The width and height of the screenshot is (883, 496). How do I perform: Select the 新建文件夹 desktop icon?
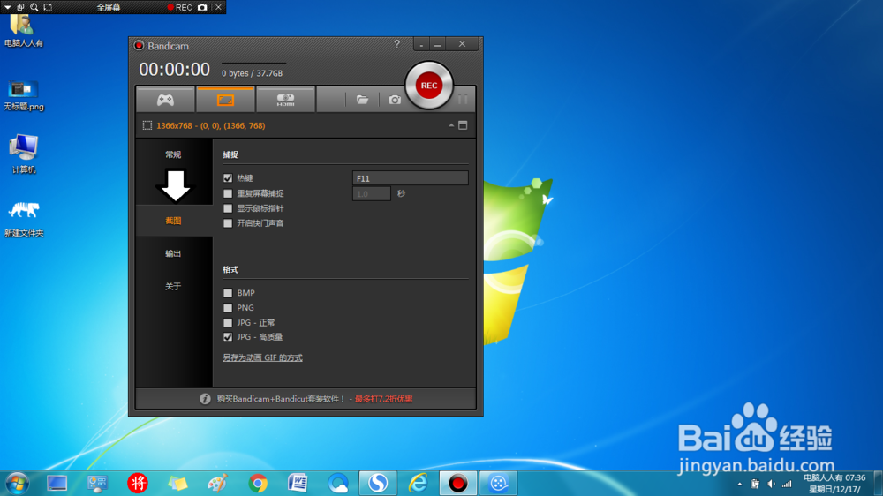coord(23,219)
